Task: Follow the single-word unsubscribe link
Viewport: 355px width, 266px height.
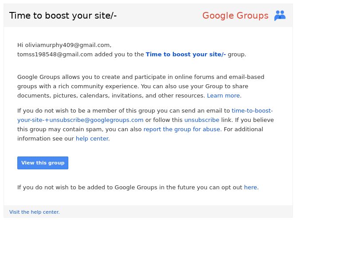Action: point(201,120)
